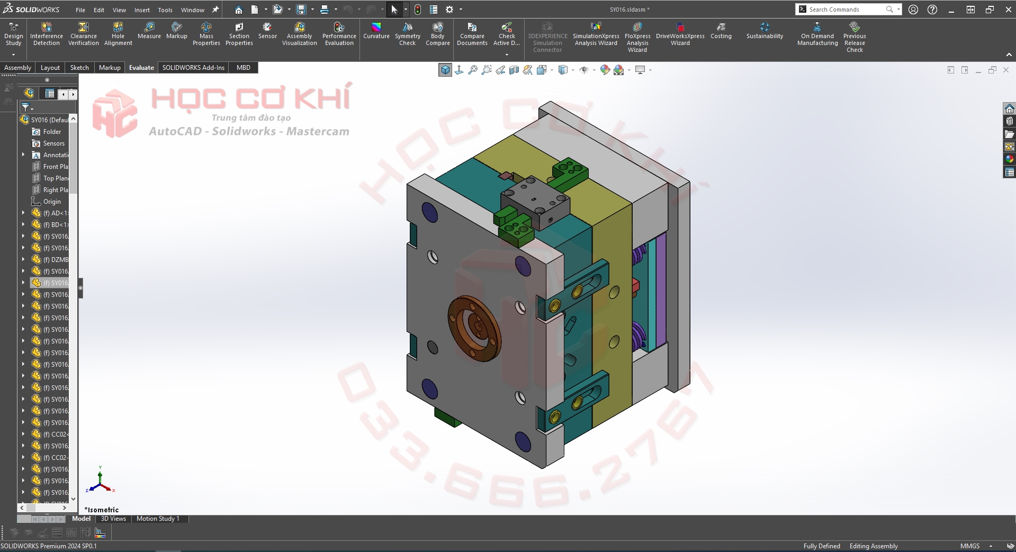Screen dimensions: 1016x552
Task: Run Performance Evaluation
Action: pyautogui.click(x=339, y=34)
